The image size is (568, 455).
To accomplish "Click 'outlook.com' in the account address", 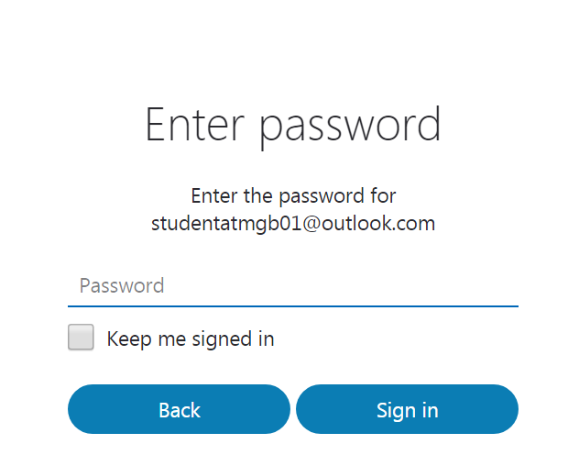I will (x=378, y=223).
